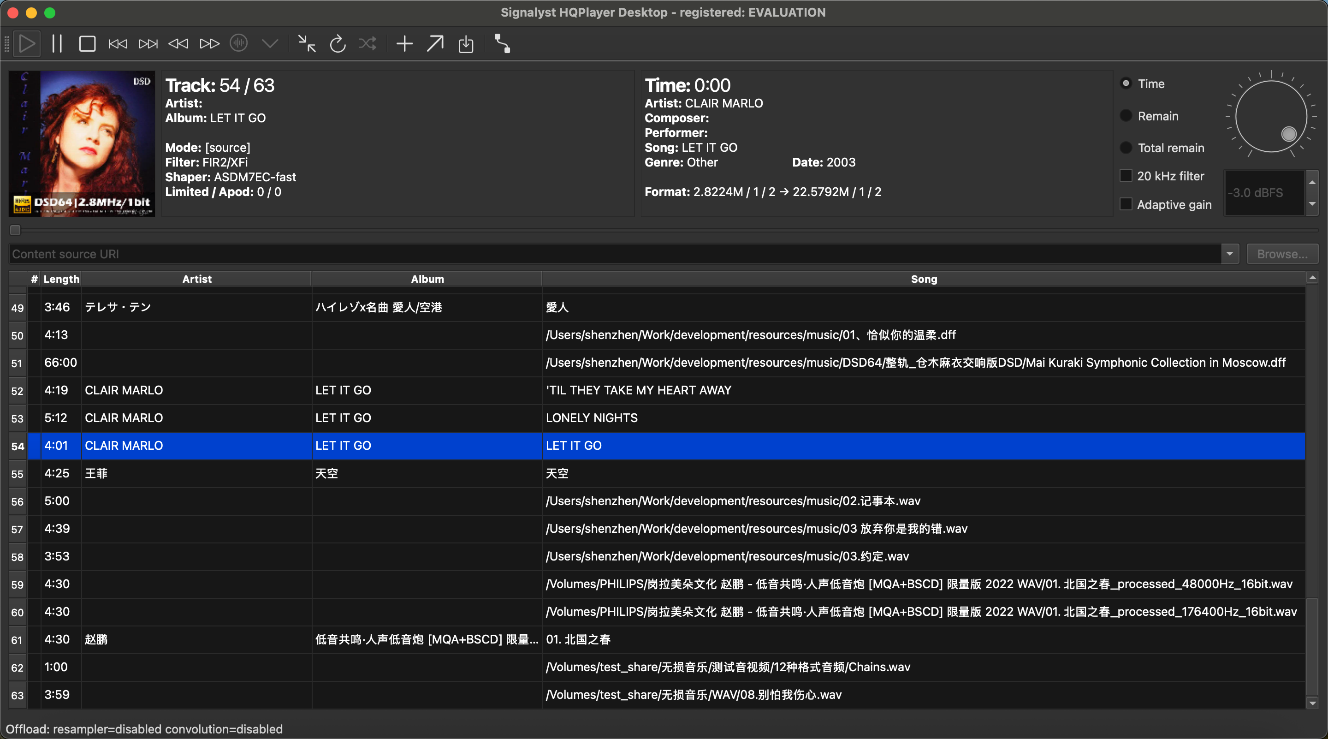
Task: Open the Content source URI dropdown arrow
Action: (x=1229, y=254)
